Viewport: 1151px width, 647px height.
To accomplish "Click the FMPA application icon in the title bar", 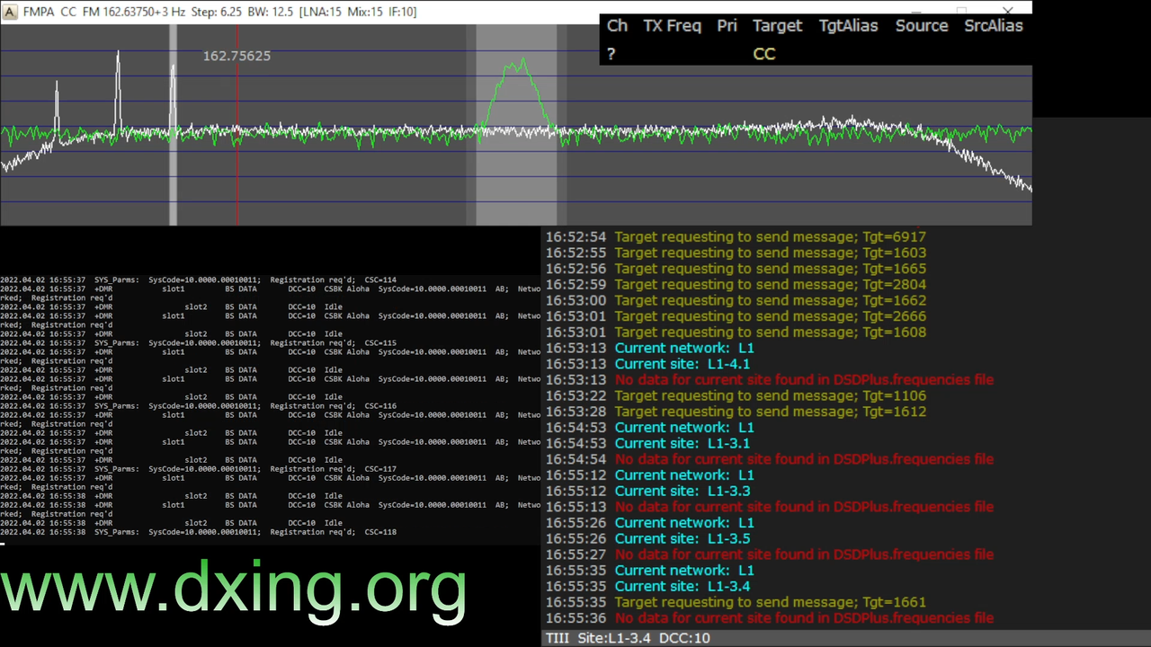I will coord(10,12).
